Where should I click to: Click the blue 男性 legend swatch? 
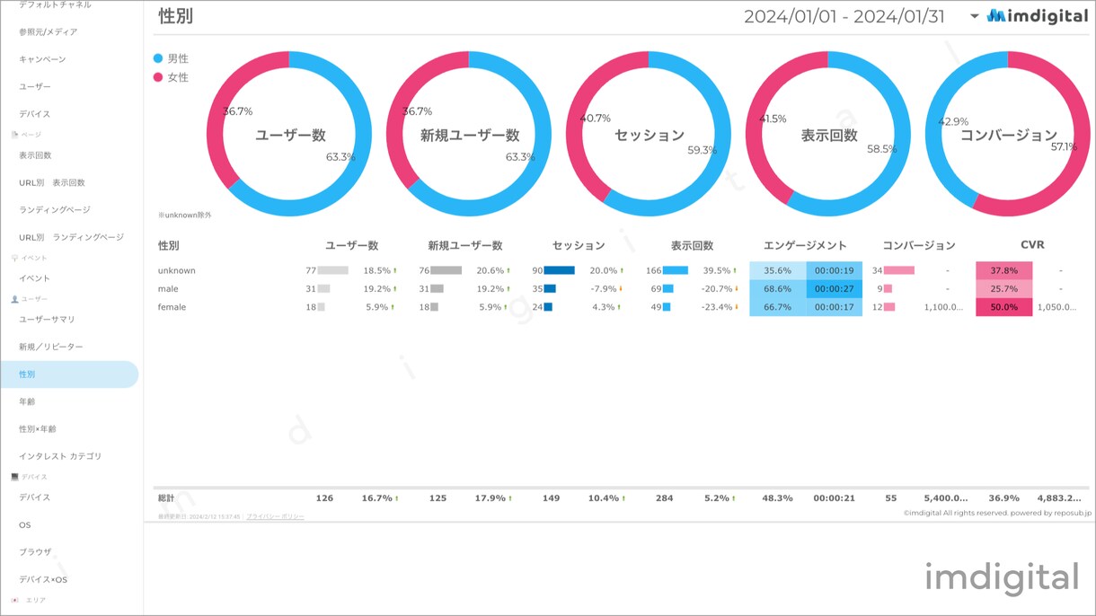159,58
